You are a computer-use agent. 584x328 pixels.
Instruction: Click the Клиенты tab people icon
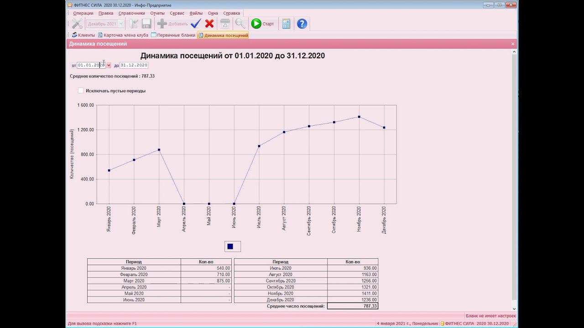[74, 35]
